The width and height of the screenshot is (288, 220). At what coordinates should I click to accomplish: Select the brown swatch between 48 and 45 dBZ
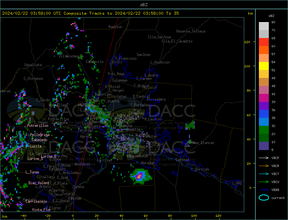tap(264, 82)
